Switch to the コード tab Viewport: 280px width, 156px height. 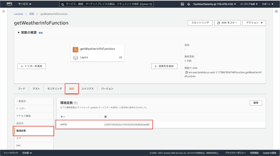click(21, 89)
